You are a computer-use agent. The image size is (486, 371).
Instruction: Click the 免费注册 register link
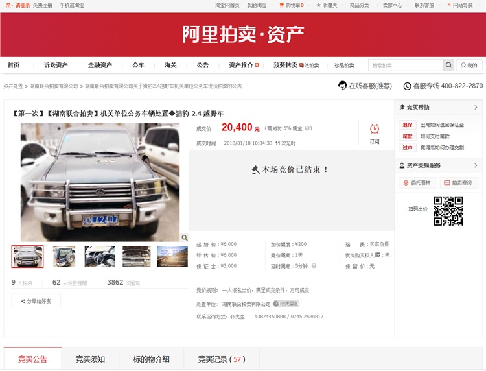click(x=43, y=5)
